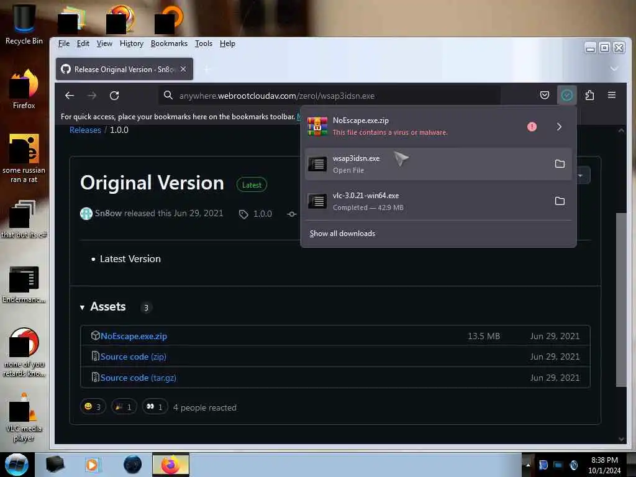Viewport: 636px width, 477px height.
Task: Toggle the Downloads panel toolbar button
Action: click(566, 95)
